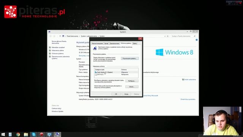The height and width of the screenshot is (137, 243).
Task: Click the monitor app icon in taskbar
Action: point(49,134)
